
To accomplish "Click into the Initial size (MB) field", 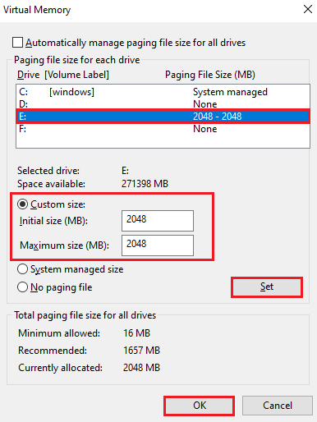I will coord(158,221).
